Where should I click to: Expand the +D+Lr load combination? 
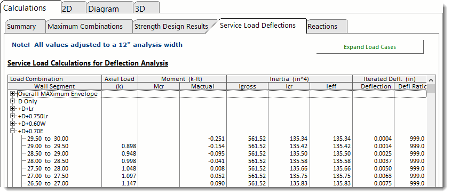pos(12,109)
